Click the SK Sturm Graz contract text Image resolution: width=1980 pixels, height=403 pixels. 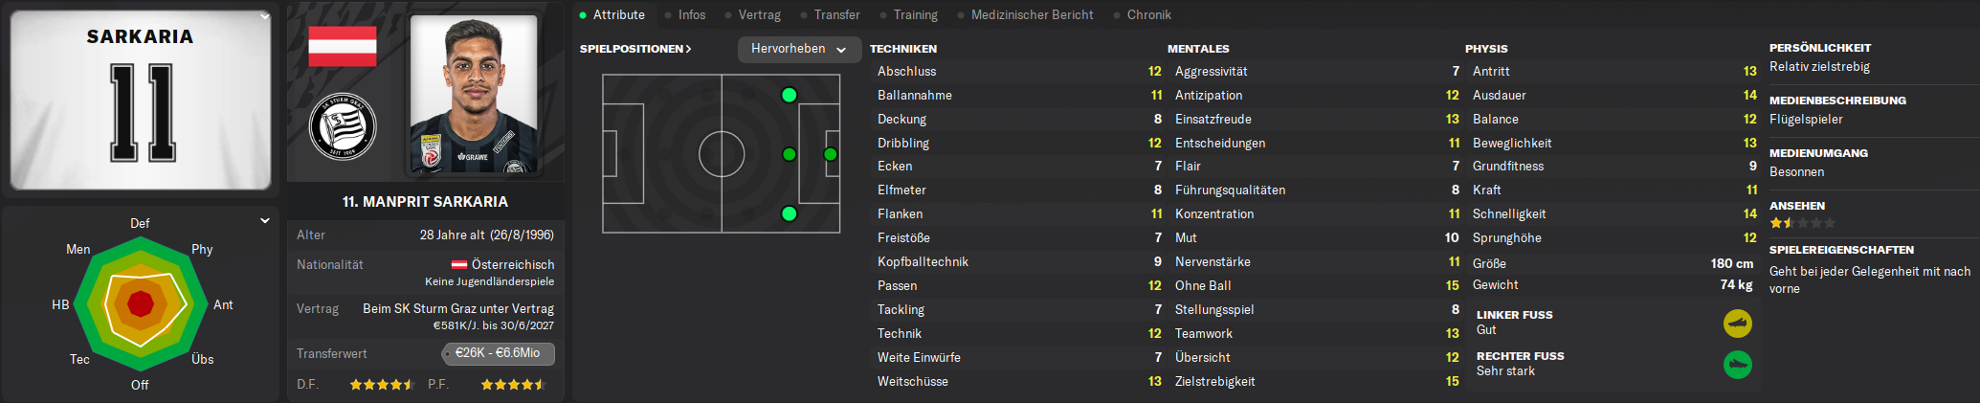pyautogui.click(x=458, y=308)
